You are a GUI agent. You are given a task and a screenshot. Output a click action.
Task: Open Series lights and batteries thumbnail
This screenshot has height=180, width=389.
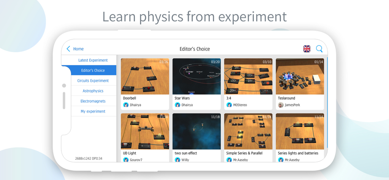300,132
